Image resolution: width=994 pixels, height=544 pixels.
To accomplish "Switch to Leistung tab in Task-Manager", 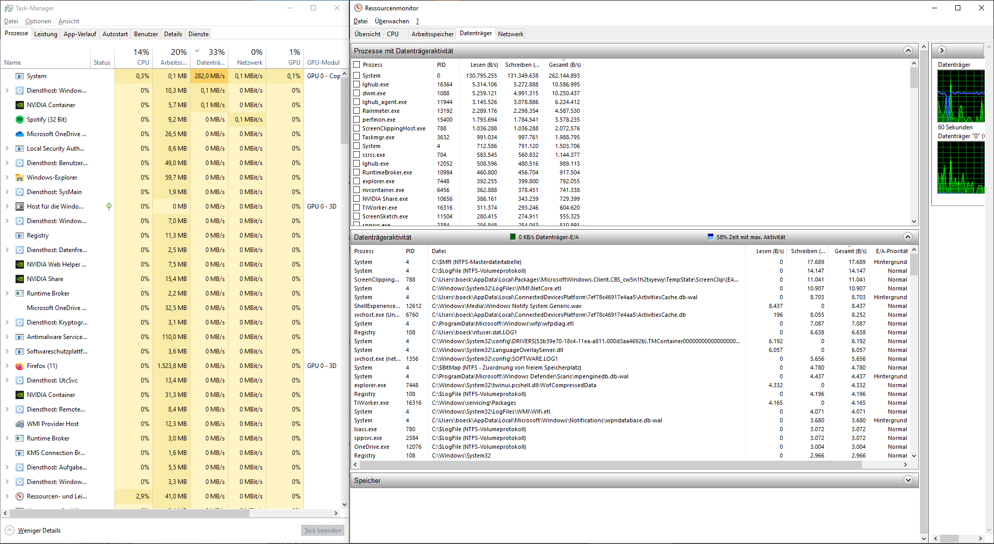I will 46,34.
